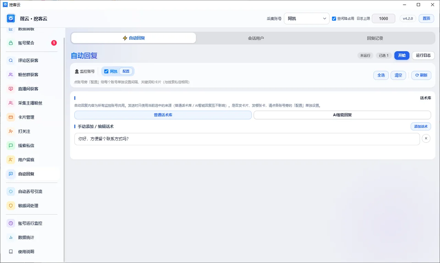This screenshot has height=263, width=440.
Task: Click the 数据面板 chart icon
Action: click(x=11, y=29)
